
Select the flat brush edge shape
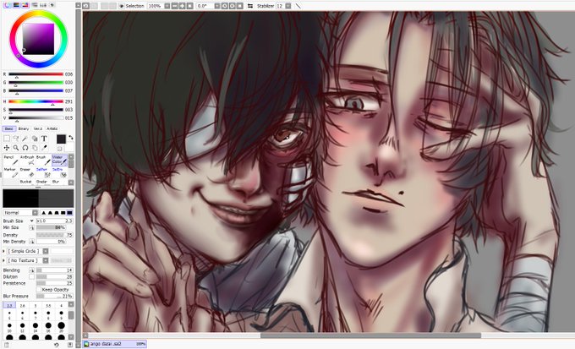pos(69,213)
